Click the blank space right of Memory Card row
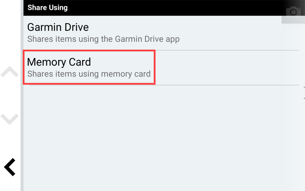 click(x=227, y=68)
